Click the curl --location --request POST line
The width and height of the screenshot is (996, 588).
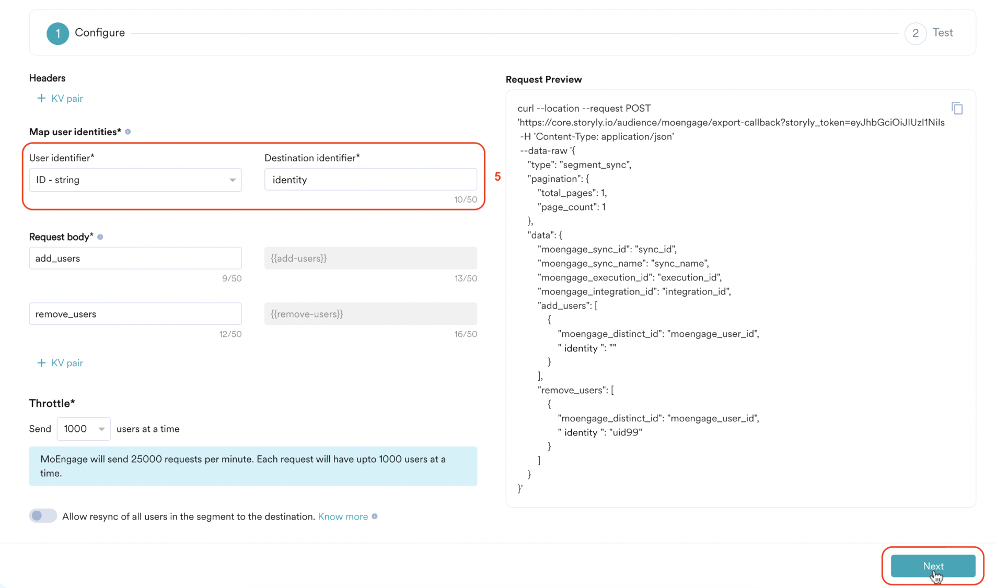pyautogui.click(x=584, y=108)
